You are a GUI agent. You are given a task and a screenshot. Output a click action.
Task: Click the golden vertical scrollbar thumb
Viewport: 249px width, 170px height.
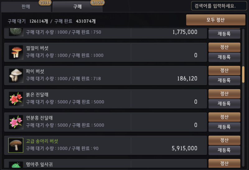coord(243,75)
